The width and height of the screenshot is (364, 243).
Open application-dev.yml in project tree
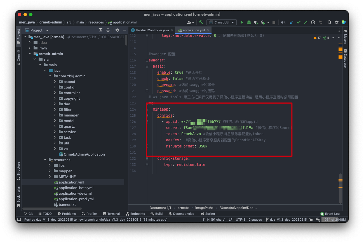[75, 193]
